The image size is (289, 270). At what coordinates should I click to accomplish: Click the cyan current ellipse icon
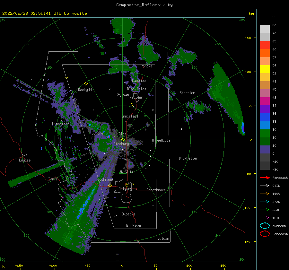[265, 226]
